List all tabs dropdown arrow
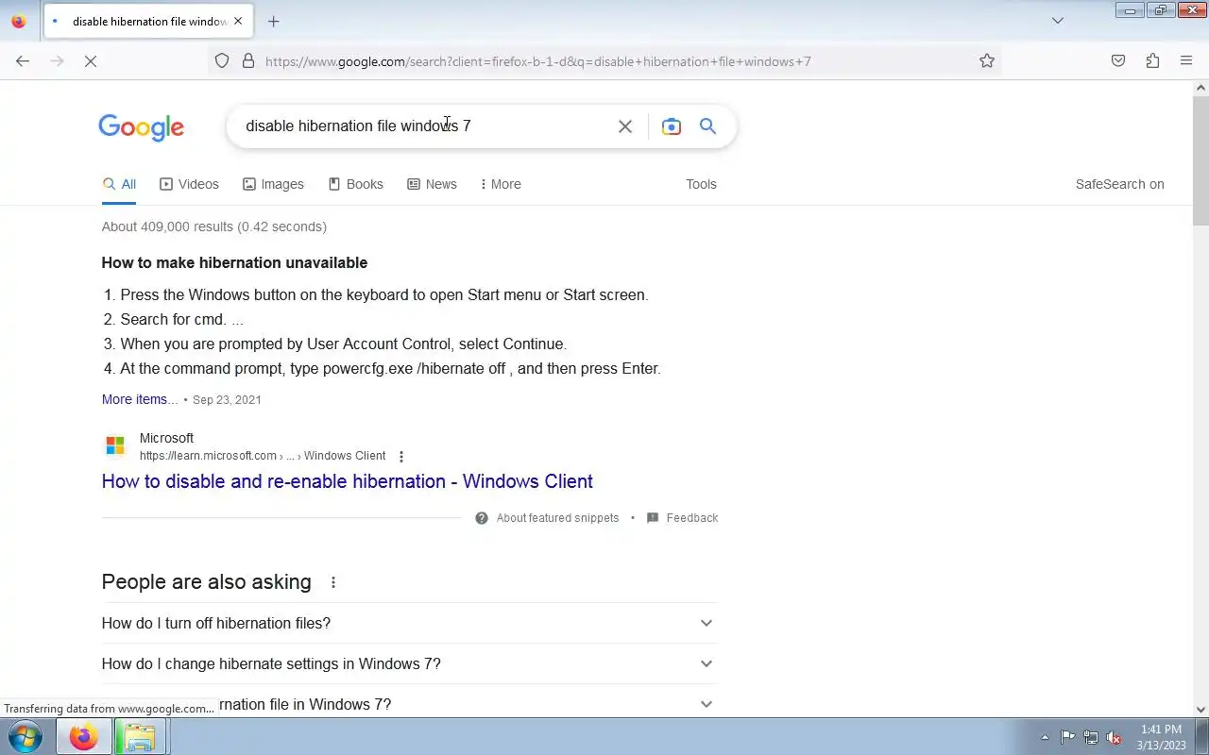The image size is (1209, 755). [x=1058, y=21]
